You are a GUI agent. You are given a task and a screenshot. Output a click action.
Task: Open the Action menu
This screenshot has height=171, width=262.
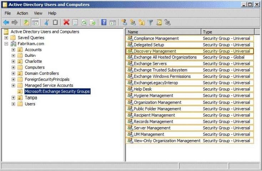(22, 13)
